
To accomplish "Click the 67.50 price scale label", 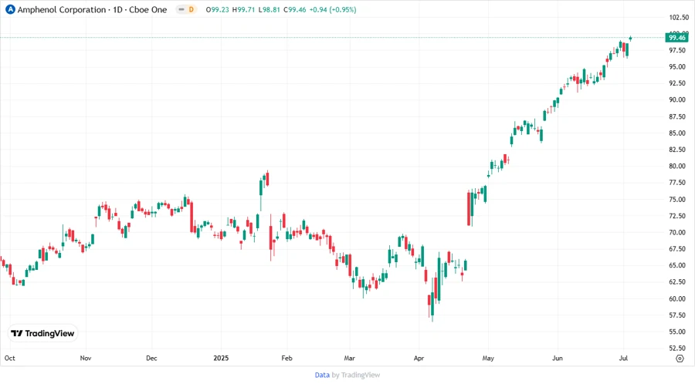I will click(x=677, y=249).
